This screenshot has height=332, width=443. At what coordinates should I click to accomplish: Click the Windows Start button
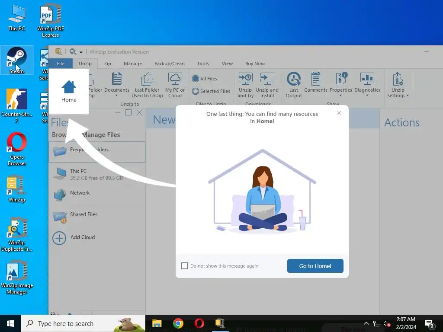pos(10,323)
